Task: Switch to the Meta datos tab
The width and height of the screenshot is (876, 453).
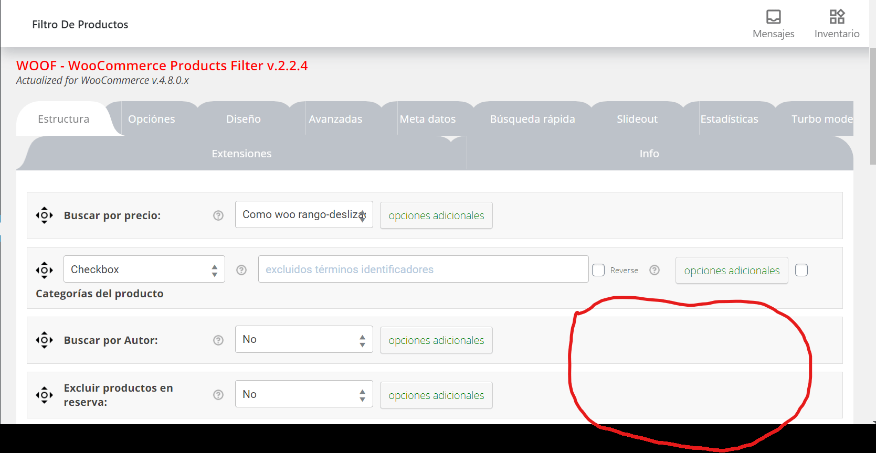Action: point(428,119)
